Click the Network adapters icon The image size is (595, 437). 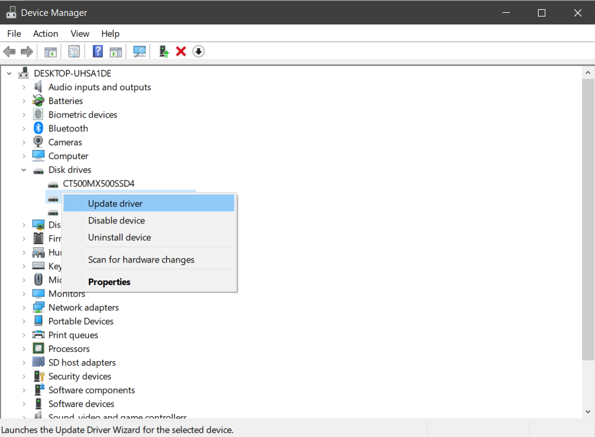(39, 307)
